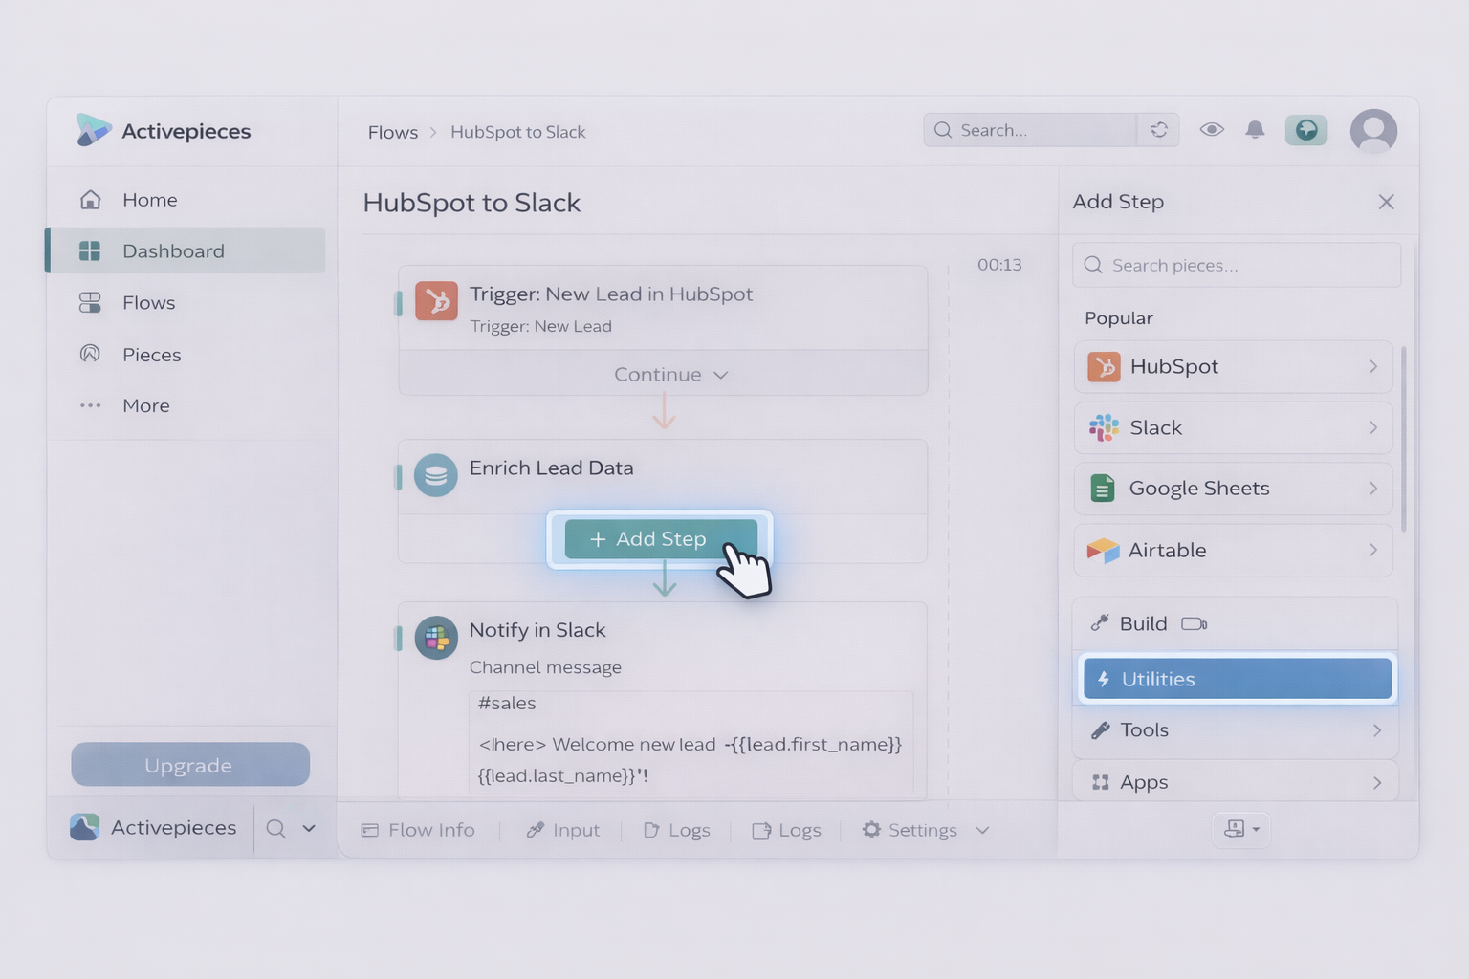Click the Add Step button
The height and width of the screenshot is (979, 1469).
pos(661,539)
